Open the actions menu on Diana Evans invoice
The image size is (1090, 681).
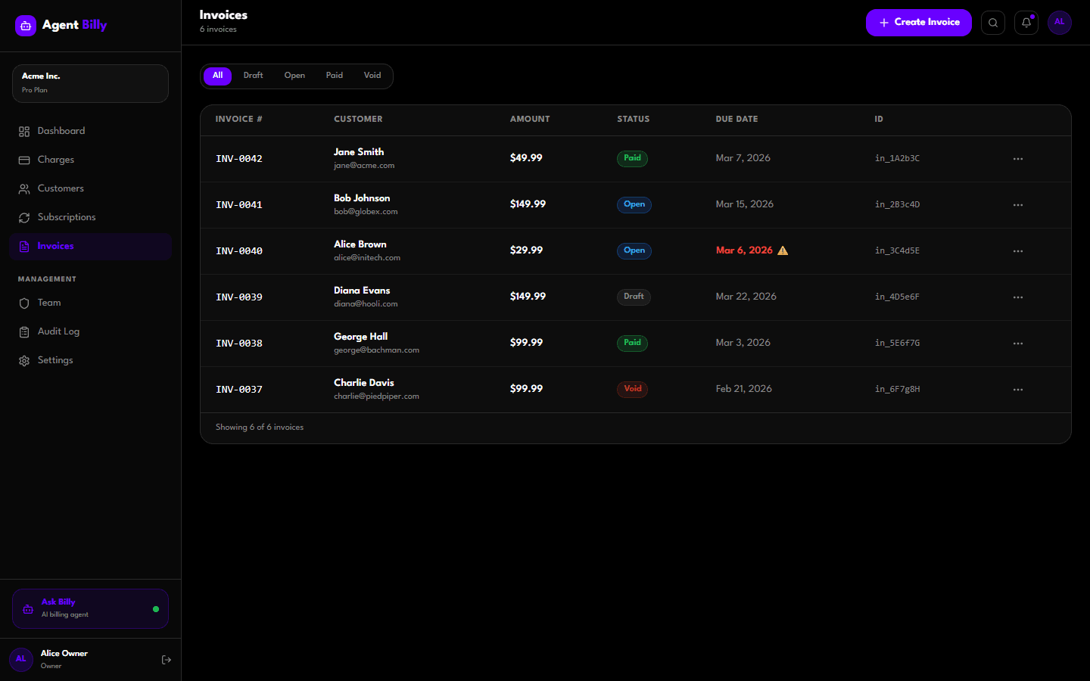pos(1017,297)
